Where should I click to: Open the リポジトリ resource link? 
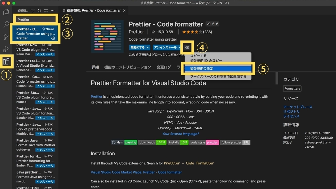click(x=291, y=111)
